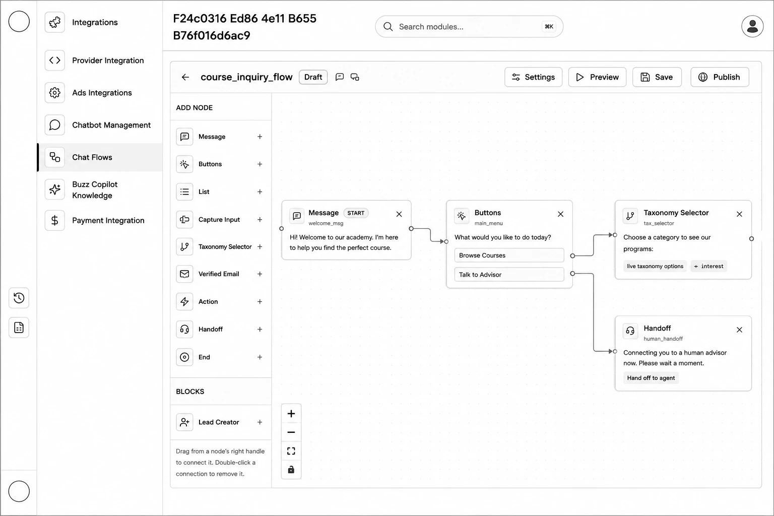
Task: Click the Draft status badge
Action: (313, 77)
